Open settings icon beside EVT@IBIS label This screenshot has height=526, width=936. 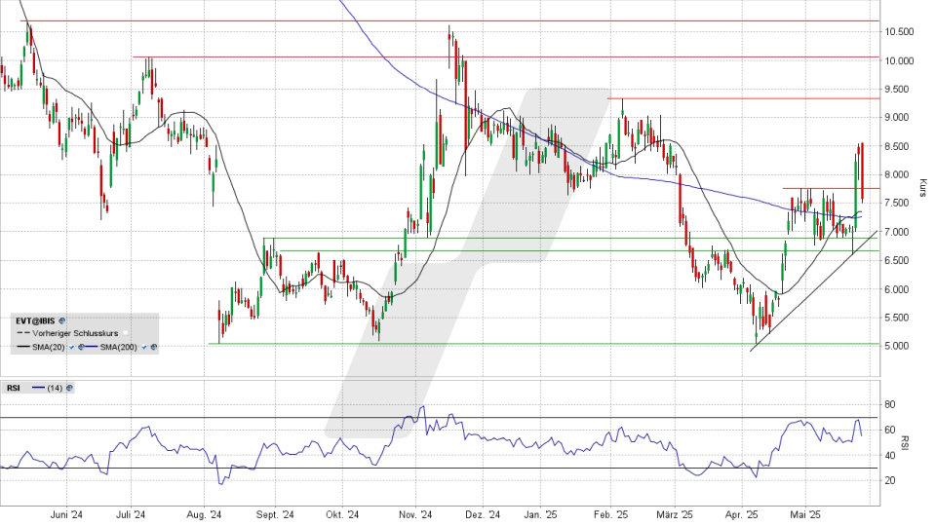62,320
